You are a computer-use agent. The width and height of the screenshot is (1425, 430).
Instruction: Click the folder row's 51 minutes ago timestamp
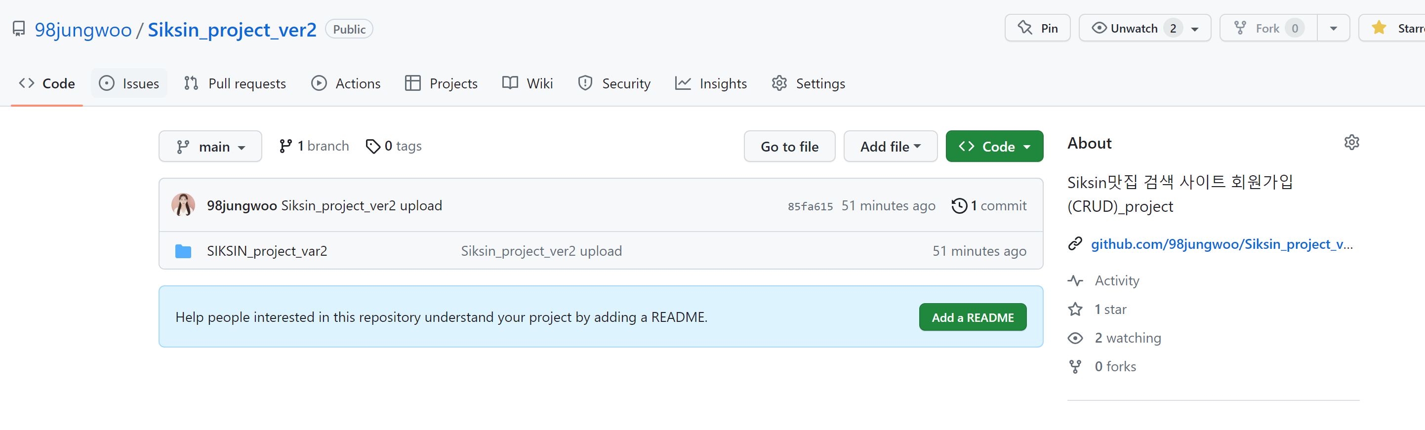point(979,251)
